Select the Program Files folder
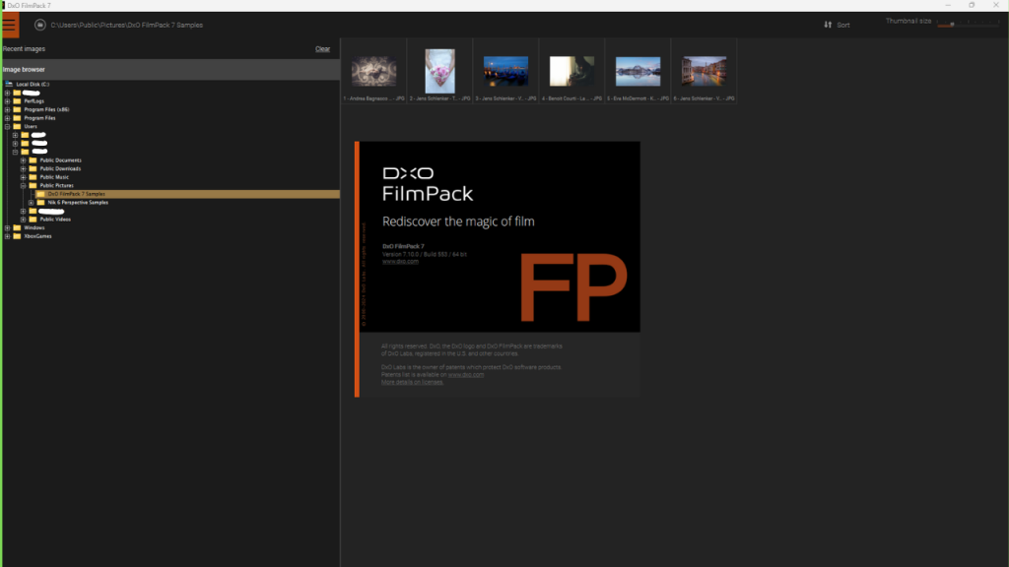 coord(39,118)
